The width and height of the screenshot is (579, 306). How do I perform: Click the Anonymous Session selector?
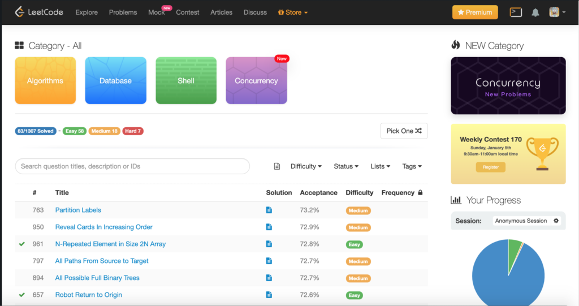(521, 221)
